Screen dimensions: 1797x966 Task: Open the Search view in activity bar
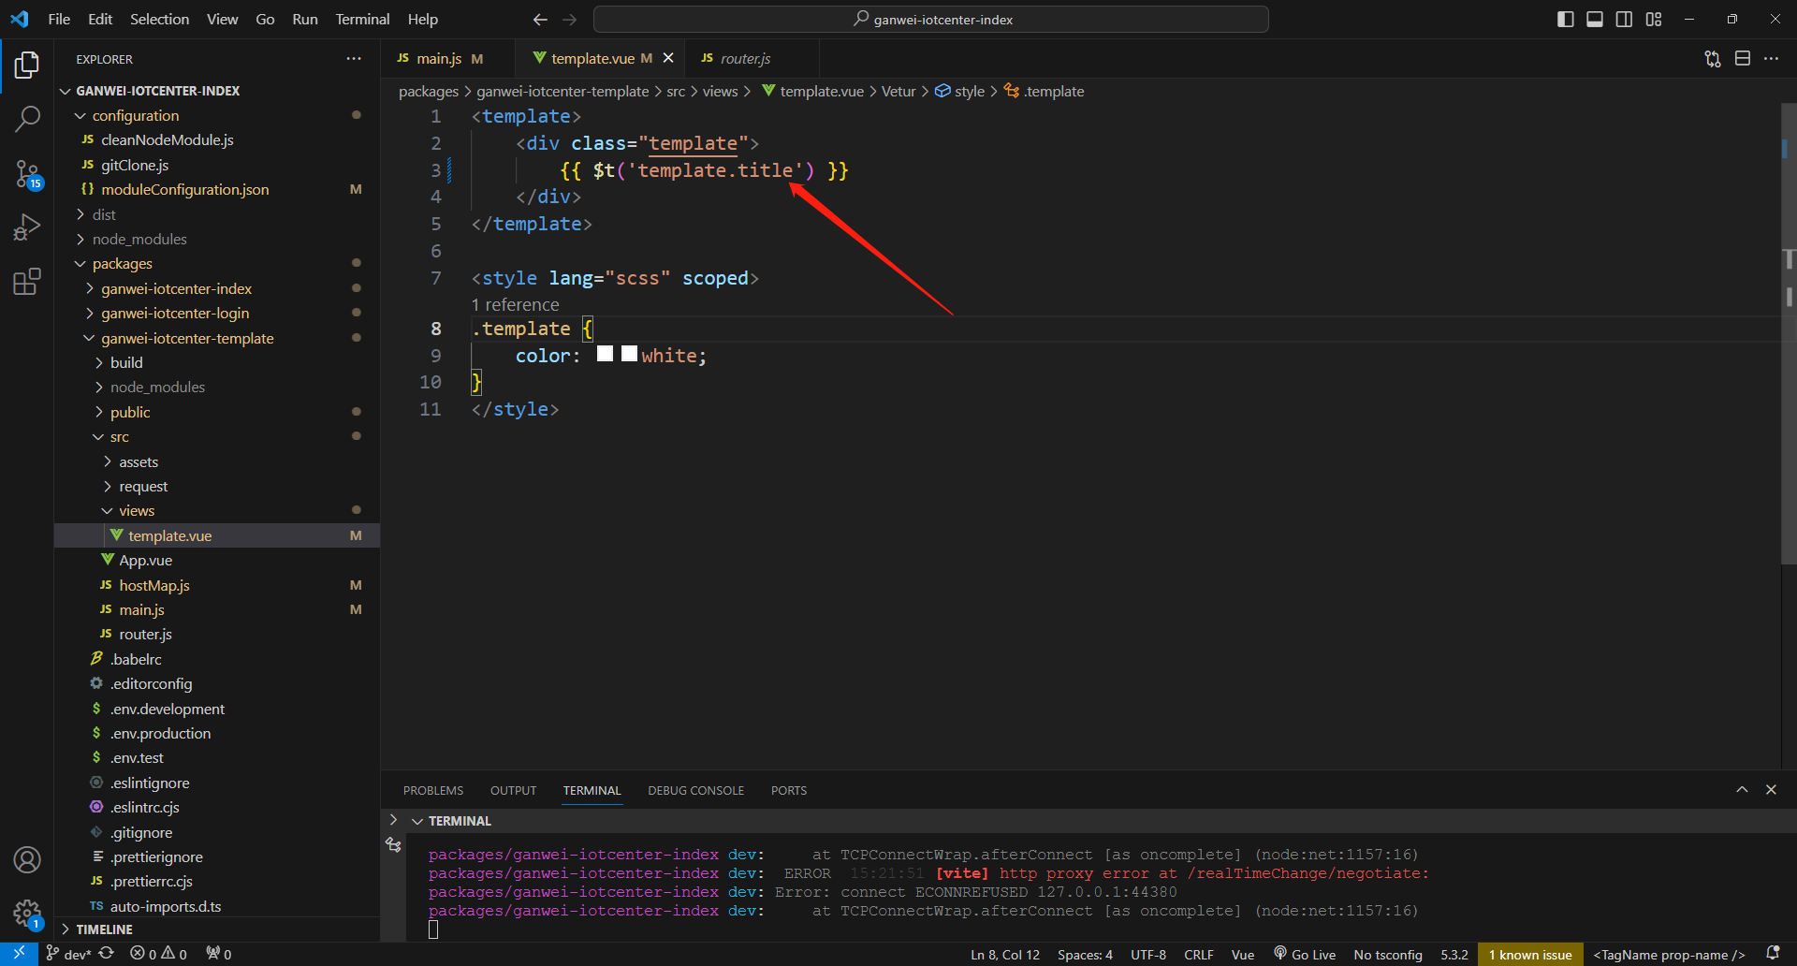coord(27,119)
